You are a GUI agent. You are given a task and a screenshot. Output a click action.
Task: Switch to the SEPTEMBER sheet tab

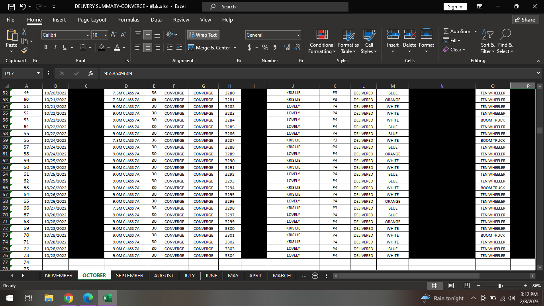click(x=129, y=275)
